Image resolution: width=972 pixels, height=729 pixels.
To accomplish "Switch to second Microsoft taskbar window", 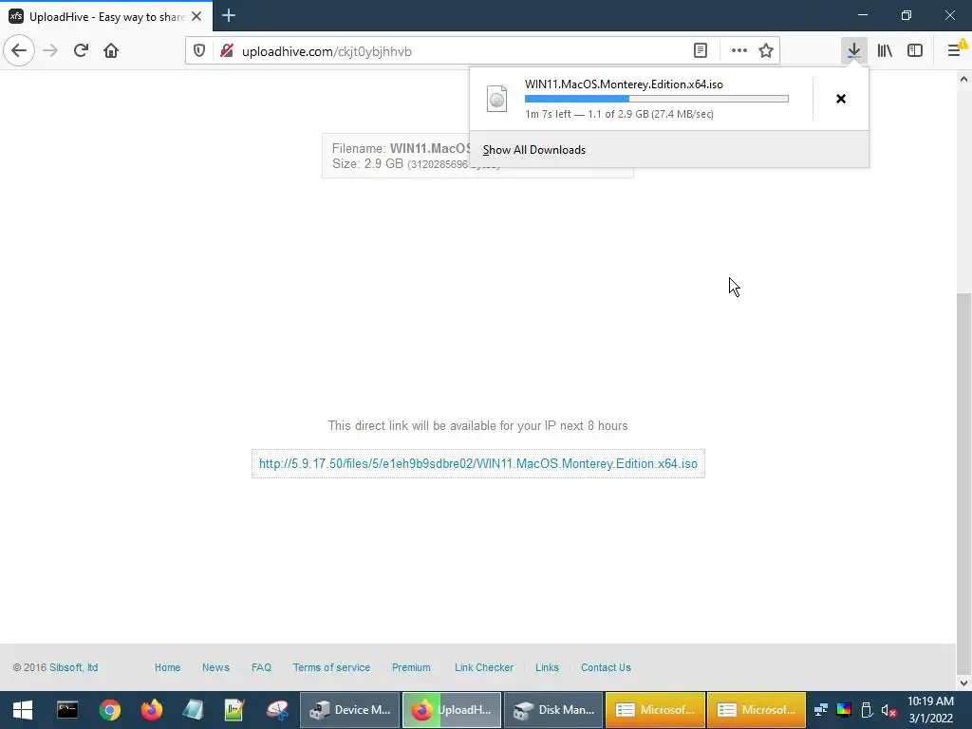I will 757,710.
